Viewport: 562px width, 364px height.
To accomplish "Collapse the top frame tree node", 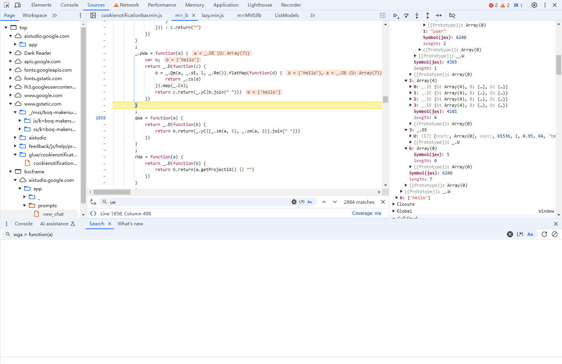I will (x=6, y=28).
